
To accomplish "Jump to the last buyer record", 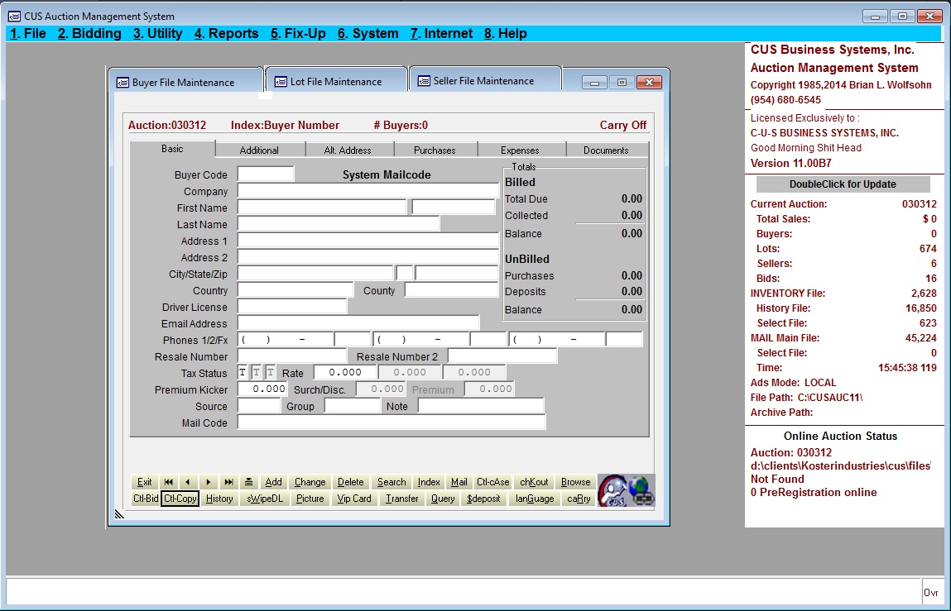I will pos(228,482).
